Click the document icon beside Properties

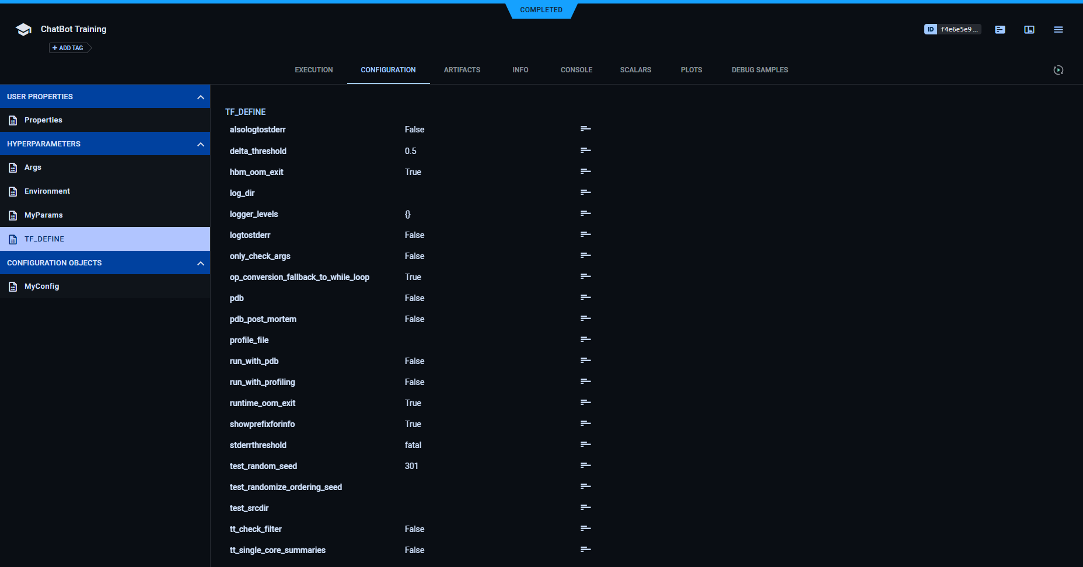13,120
